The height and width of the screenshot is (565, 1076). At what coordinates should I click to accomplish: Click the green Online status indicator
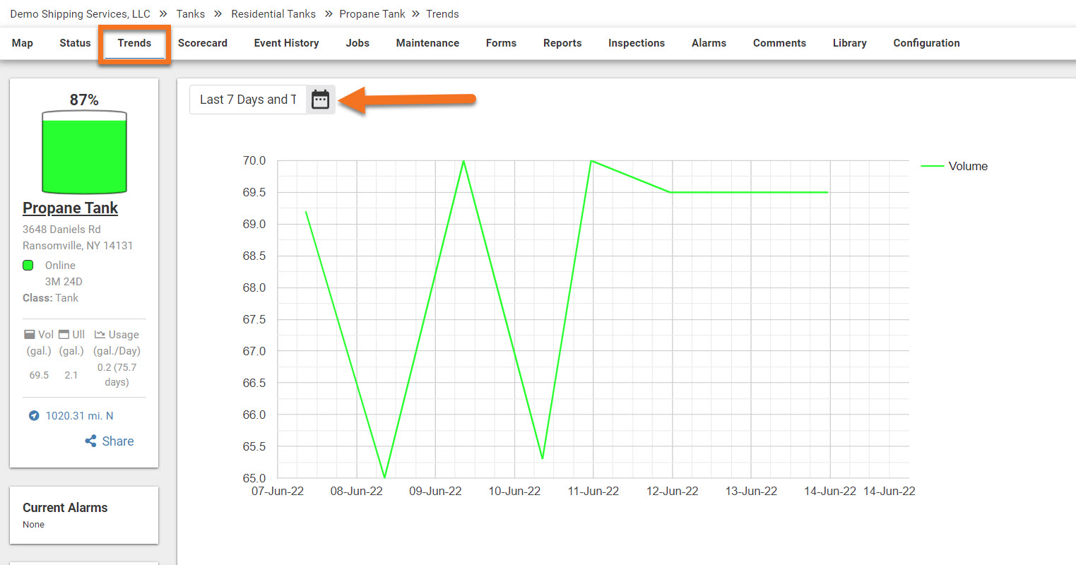pyautogui.click(x=28, y=266)
